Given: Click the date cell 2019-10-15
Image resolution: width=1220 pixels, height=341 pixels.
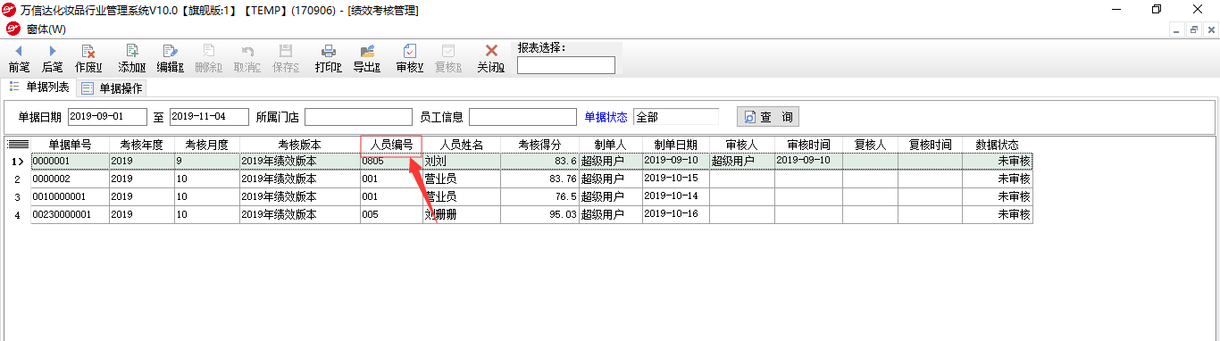Looking at the screenshot, I should [x=676, y=179].
